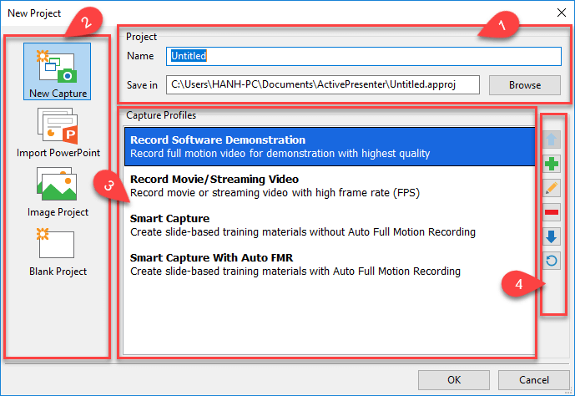Click the project Name text field
Image resolution: width=575 pixels, height=396 pixels.
coord(364,56)
